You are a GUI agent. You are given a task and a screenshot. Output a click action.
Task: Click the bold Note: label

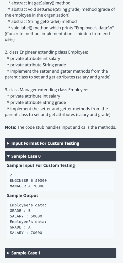(10, 127)
